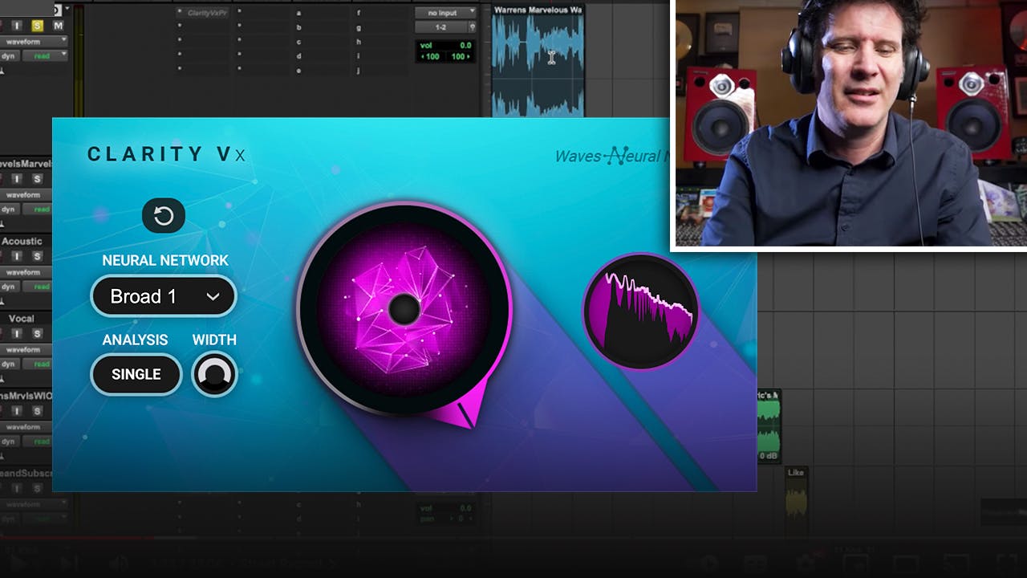Open the top track's read automation dropdown
Viewport: 1027px width, 578px height.
point(44,55)
